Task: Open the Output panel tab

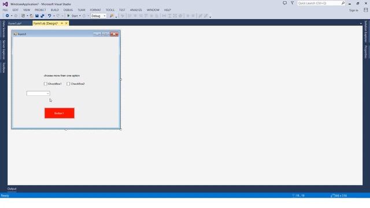Action: [x=12, y=189]
